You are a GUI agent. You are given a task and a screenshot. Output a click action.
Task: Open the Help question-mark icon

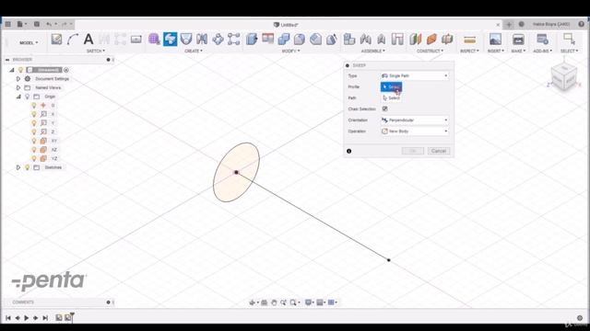pyautogui.click(x=582, y=24)
